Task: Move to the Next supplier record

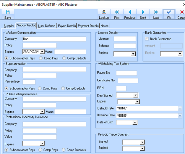Action: click(x=143, y=12)
